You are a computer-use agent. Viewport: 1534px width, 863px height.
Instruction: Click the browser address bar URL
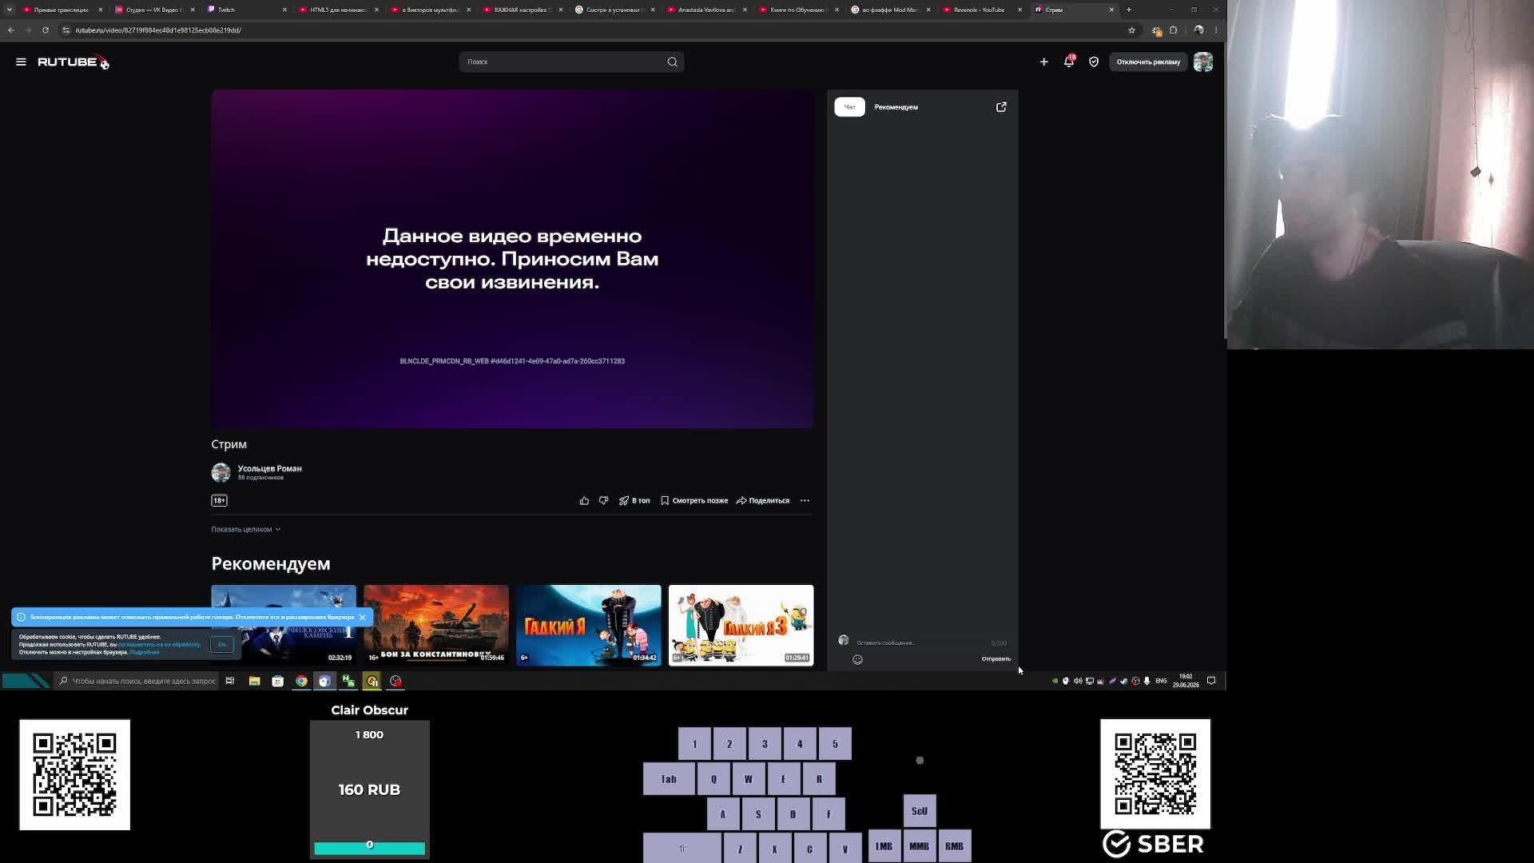click(x=158, y=30)
